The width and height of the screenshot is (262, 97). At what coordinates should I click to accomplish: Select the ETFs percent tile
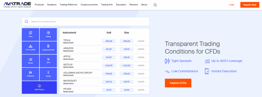48,61
